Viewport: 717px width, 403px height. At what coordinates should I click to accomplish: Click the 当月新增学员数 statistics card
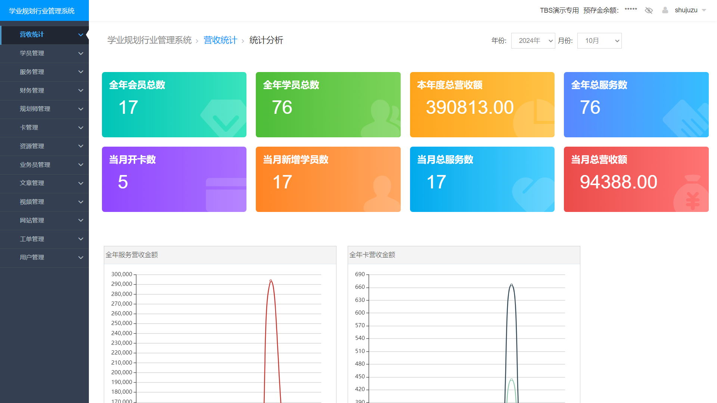(x=328, y=179)
